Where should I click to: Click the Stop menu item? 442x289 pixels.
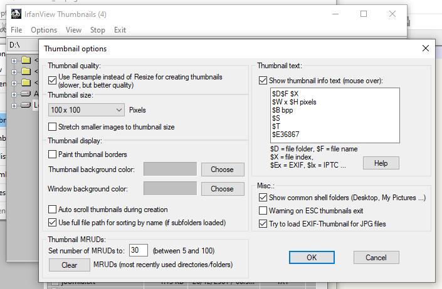[97, 30]
